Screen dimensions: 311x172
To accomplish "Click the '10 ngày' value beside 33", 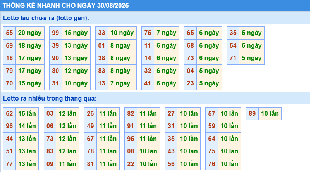I will click(x=122, y=33).
